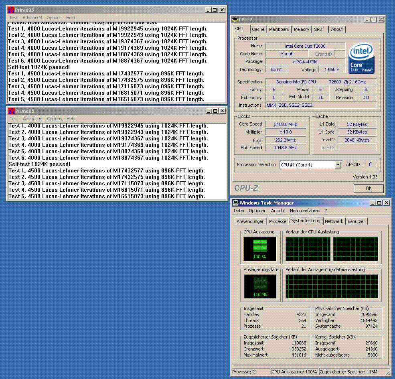This screenshot has height=379, width=395.
Task: Click the second CPU usage history graph
Action: pyautogui.click(x=355, y=249)
